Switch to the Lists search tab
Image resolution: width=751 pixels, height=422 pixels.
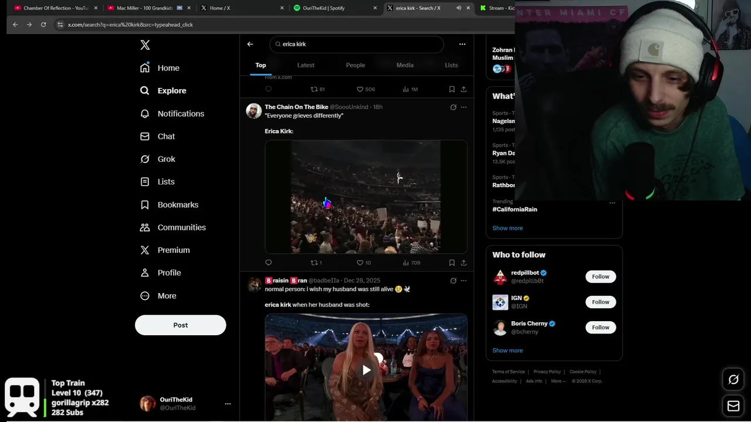pos(451,65)
